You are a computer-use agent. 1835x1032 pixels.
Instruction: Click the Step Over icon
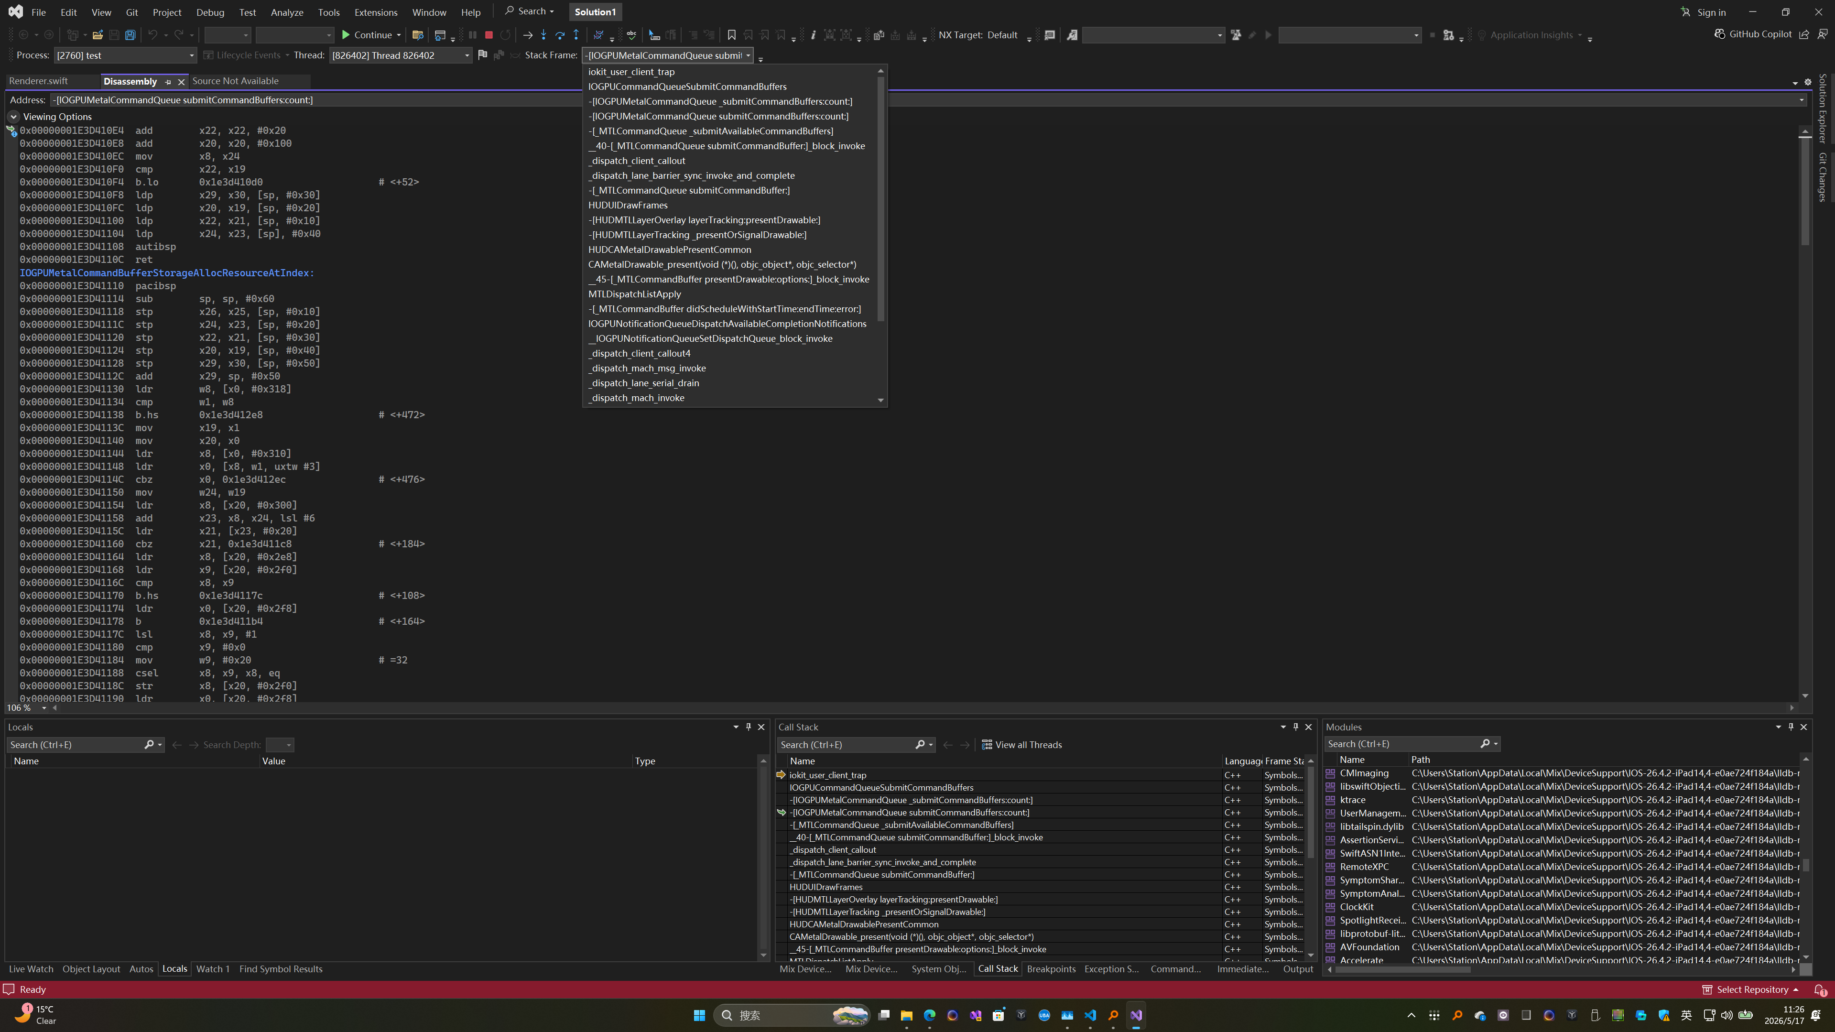560,35
